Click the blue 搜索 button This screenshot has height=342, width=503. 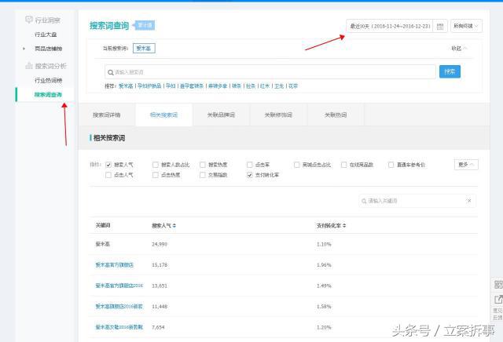point(450,71)
